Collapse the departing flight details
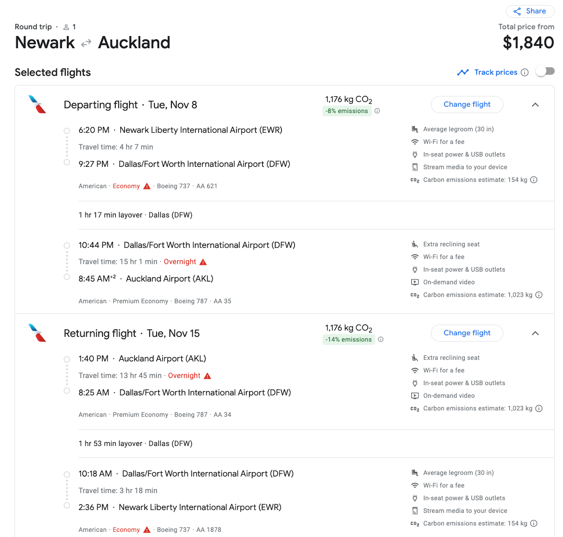This screenshot has width=563, height=537. (x=535, y=105)
